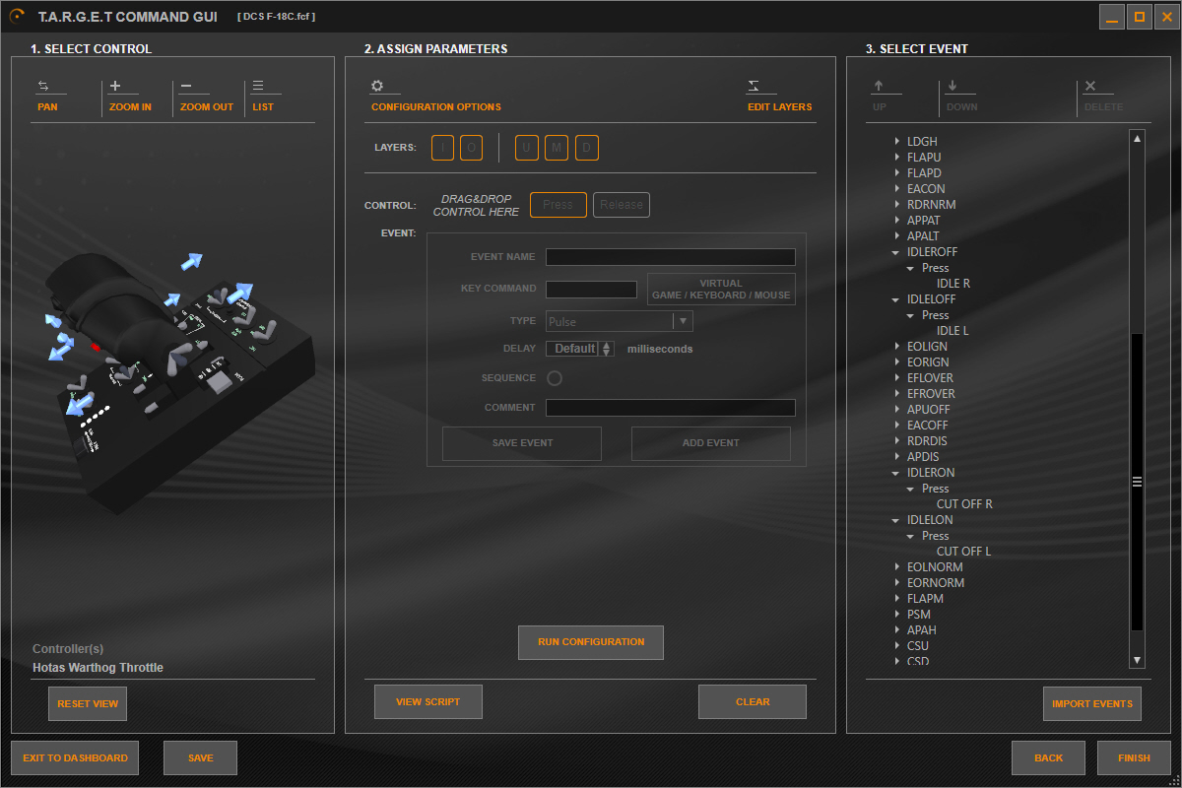Click Run Configuration button

[x=591, y=642]
